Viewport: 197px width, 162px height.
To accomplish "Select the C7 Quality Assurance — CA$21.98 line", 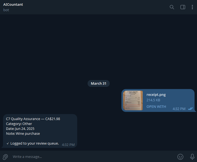I will pos(33,119).
